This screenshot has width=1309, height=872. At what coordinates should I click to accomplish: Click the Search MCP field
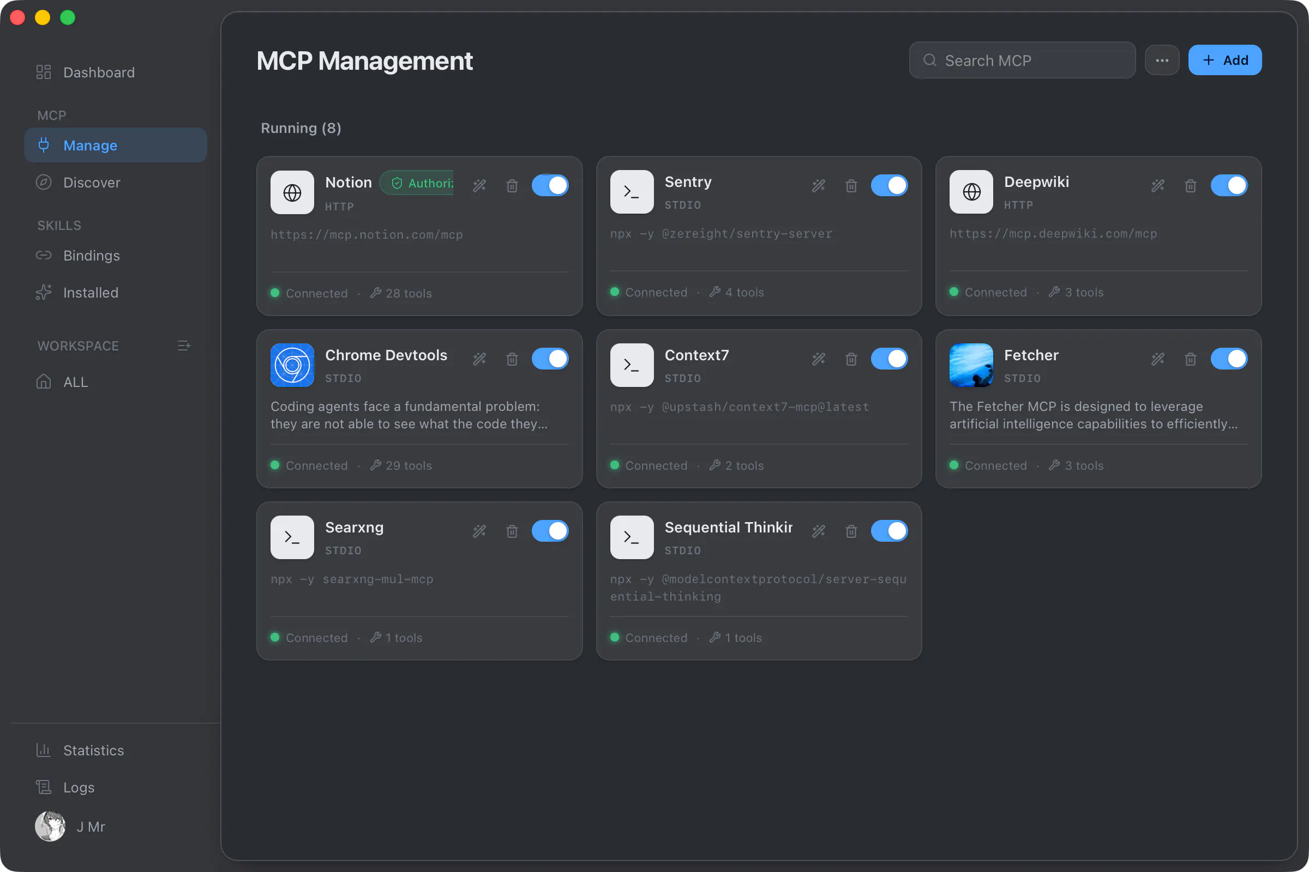click(x=1022, y=60)
